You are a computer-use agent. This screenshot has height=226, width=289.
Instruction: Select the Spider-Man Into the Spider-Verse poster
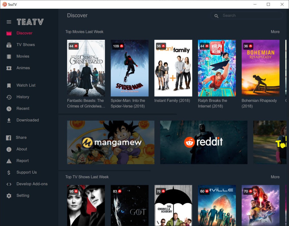[x=130, y=68]
